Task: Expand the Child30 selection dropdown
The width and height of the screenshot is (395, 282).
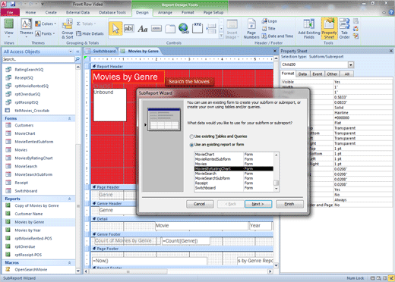Action: pyautogui.click(x=350, y=64)
